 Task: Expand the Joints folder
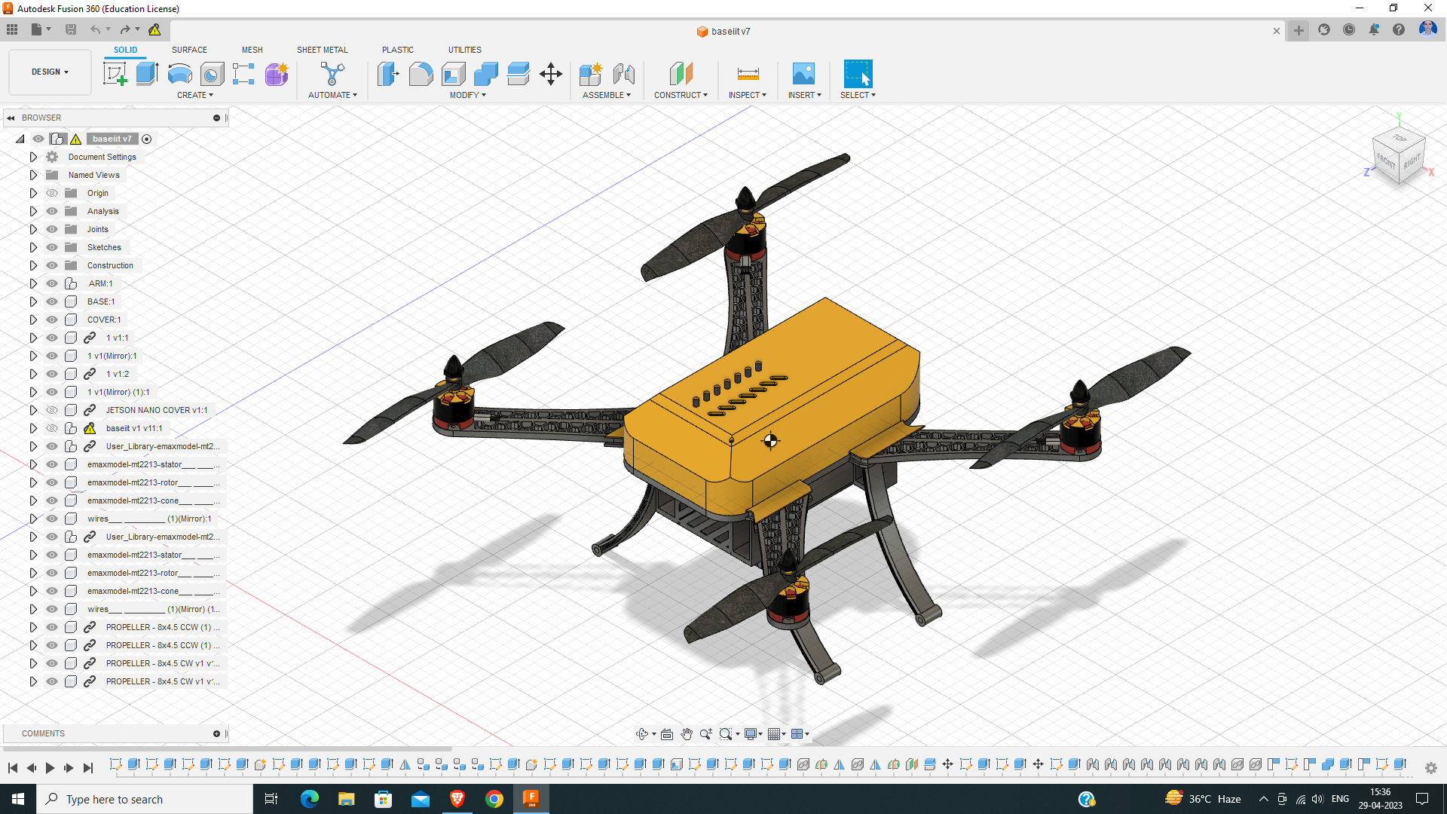pyautogui.click(x=33, y=229)
